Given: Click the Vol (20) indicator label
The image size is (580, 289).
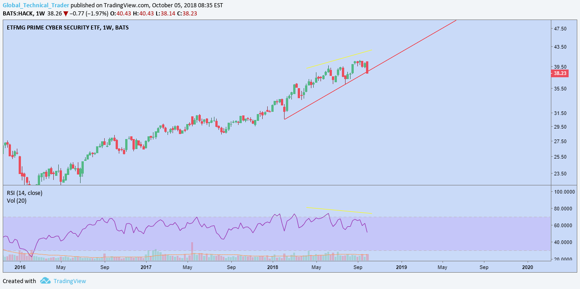Looking at the screenshot, I should [16, 200].
